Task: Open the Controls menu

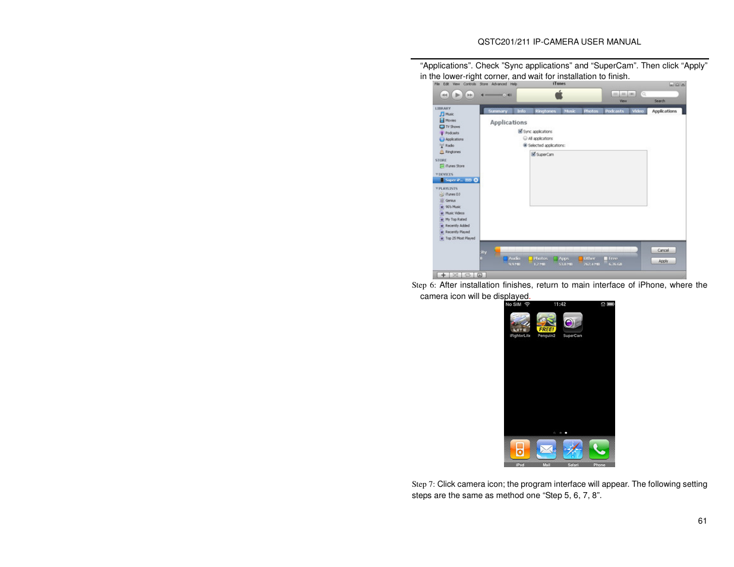Action: pyautogui.click(x=470, y=84)
